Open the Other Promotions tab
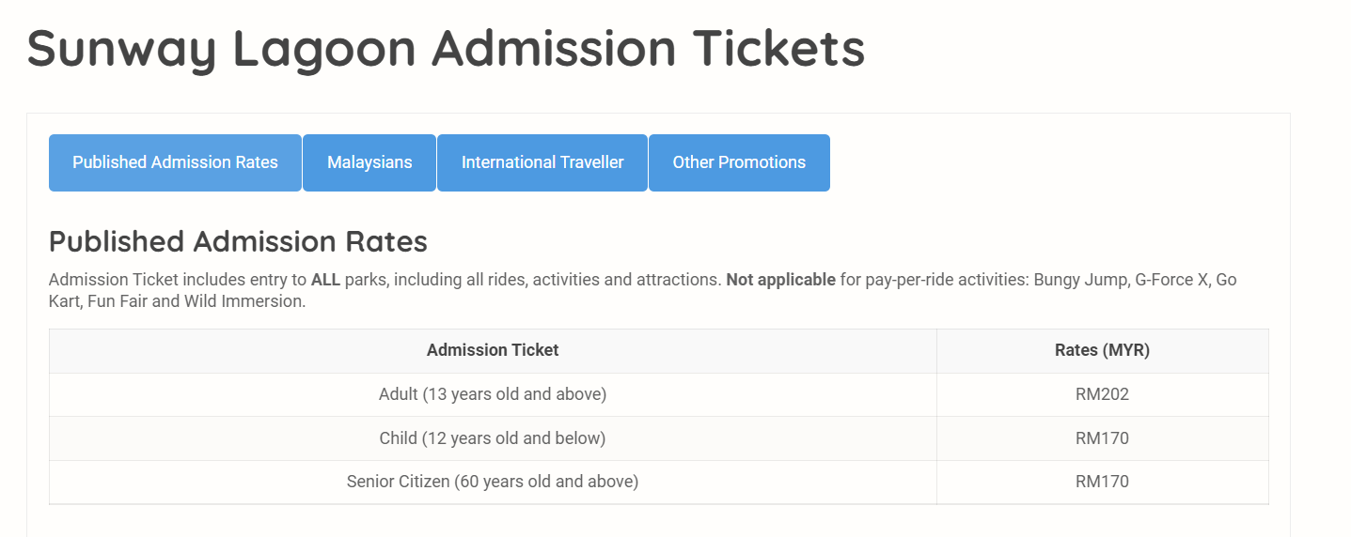1351x537 pixels. [739, 162]
